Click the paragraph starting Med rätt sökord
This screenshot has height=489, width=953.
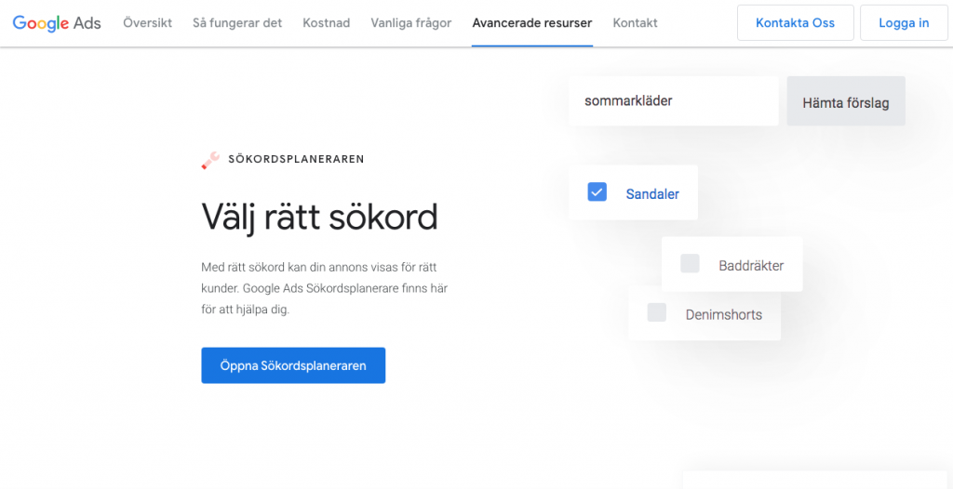(324, 288)
